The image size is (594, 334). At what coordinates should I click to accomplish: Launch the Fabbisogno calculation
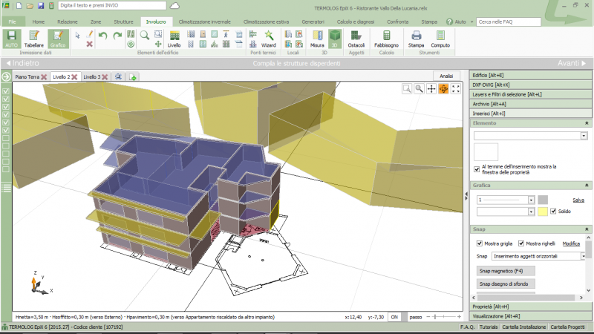[386, 38]
